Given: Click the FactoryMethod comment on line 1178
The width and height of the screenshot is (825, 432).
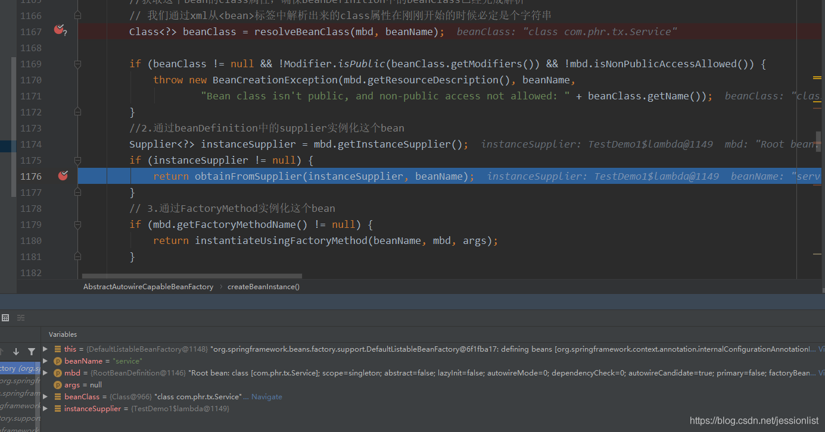Looking at the screenshot, I should [x=232, y=208].
